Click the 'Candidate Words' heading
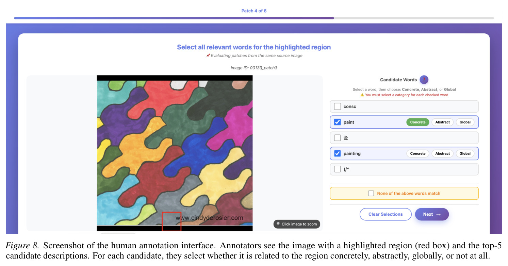The height and width of the screenshot is (266, 508). (398, 80)
